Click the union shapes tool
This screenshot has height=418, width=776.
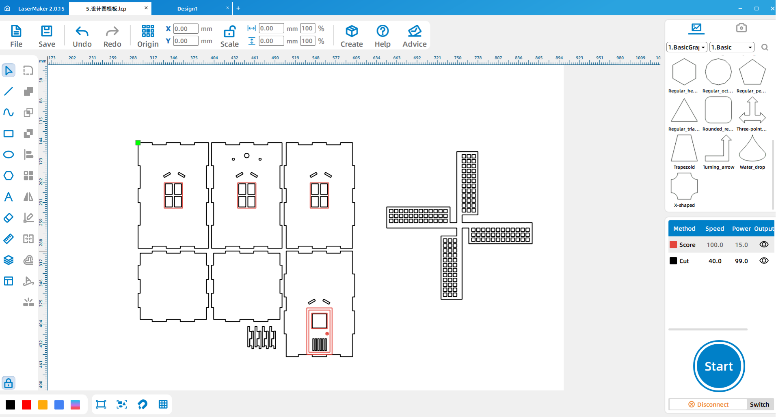[28, 92]
